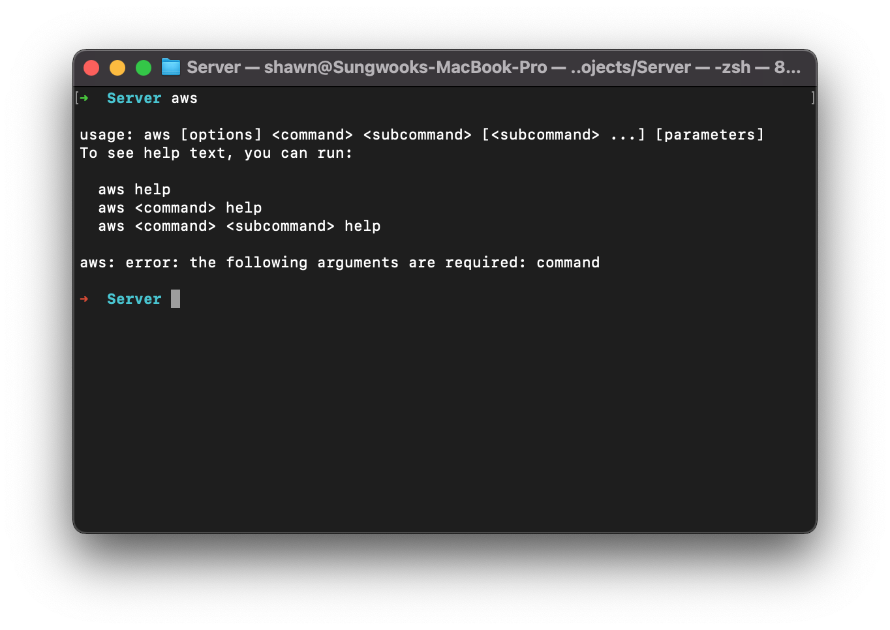Click the folder icon beside the window title
This screenshot has height=630, width=890.
pyautogui.click(x=170, y=67)
